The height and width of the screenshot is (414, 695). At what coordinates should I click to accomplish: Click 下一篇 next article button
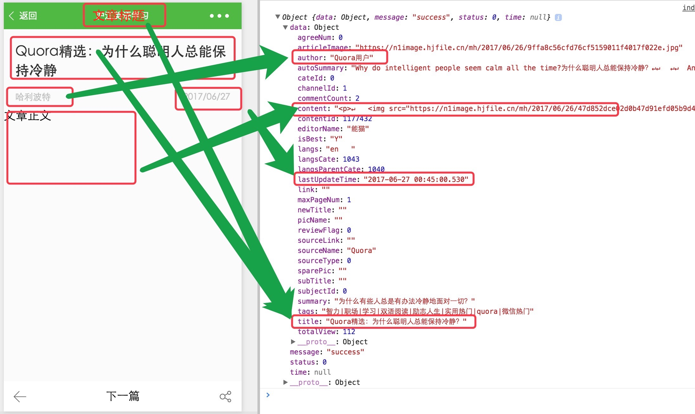pyautogui.click(x=123, y=396)
